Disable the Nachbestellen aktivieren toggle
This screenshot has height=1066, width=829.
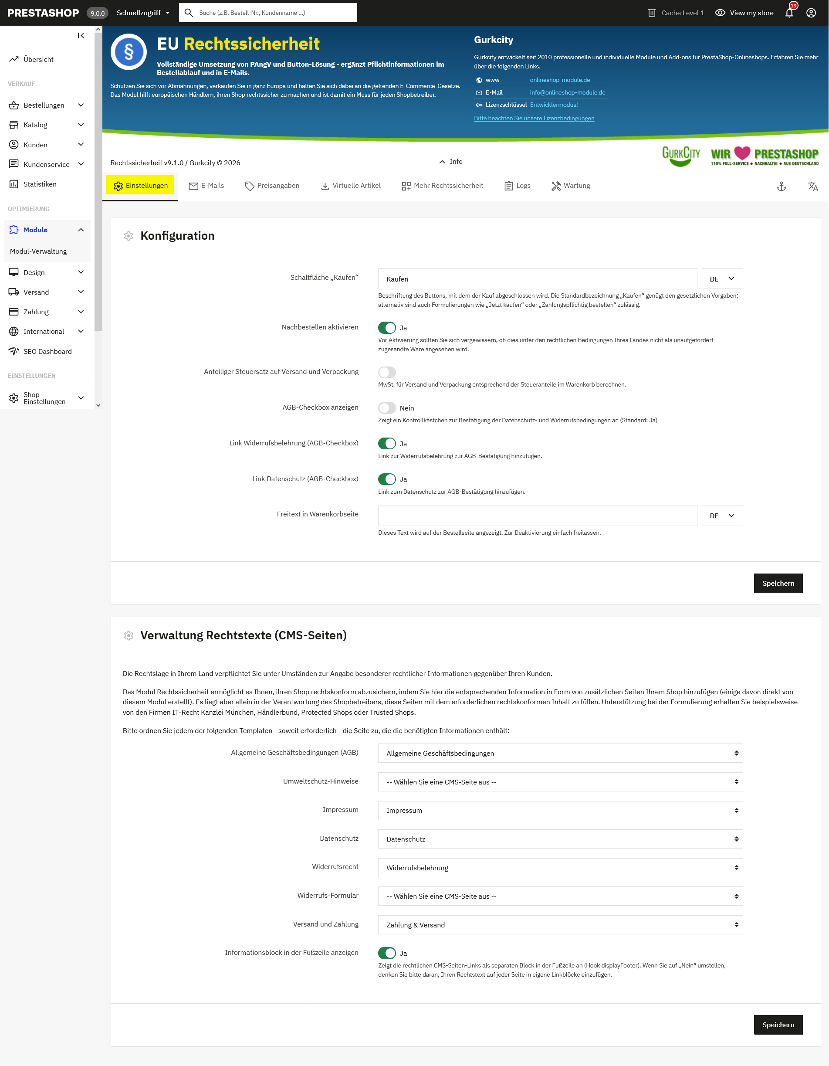pyautogui.click(x=387, y=327)
